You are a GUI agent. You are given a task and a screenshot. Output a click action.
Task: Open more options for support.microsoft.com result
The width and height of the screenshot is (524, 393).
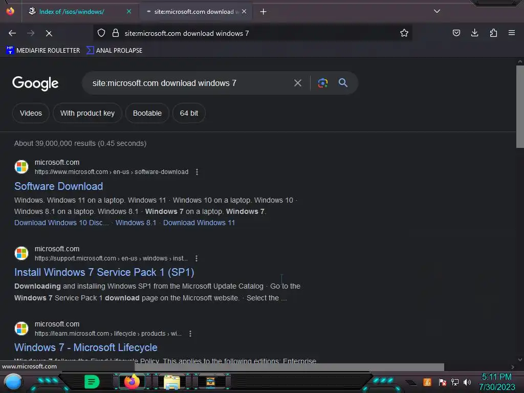(196, 258)
